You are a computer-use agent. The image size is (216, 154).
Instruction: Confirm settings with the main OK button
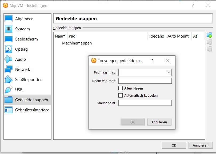point(174,145)
